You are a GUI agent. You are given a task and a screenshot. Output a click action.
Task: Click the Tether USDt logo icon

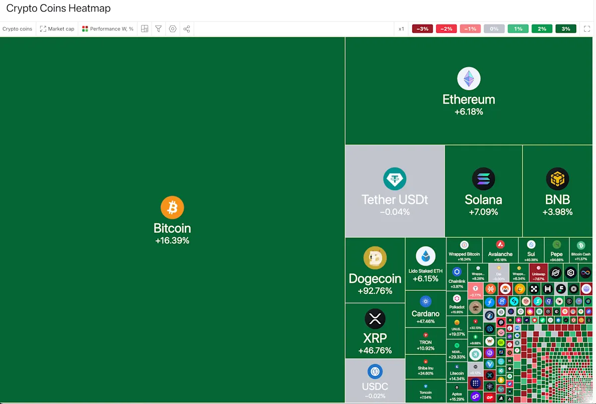395,179
